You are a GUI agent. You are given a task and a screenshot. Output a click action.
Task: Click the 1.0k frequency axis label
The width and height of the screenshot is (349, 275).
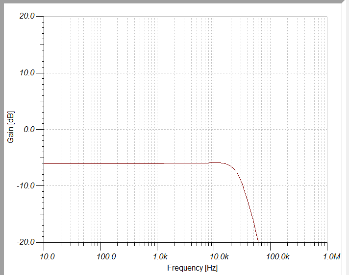pyautogui.click(x=160, y=256)
